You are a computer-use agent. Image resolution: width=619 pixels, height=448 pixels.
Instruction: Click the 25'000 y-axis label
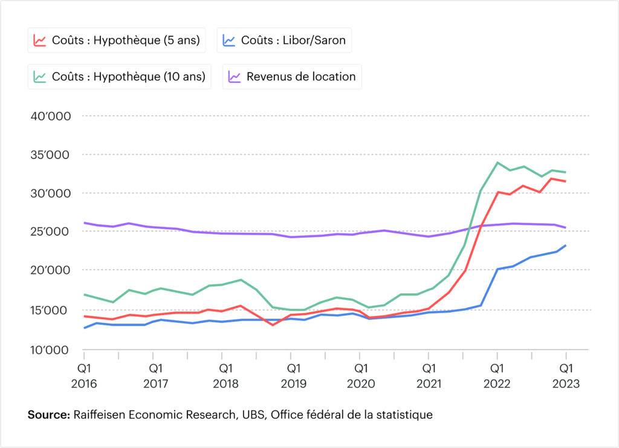(50, 232)
